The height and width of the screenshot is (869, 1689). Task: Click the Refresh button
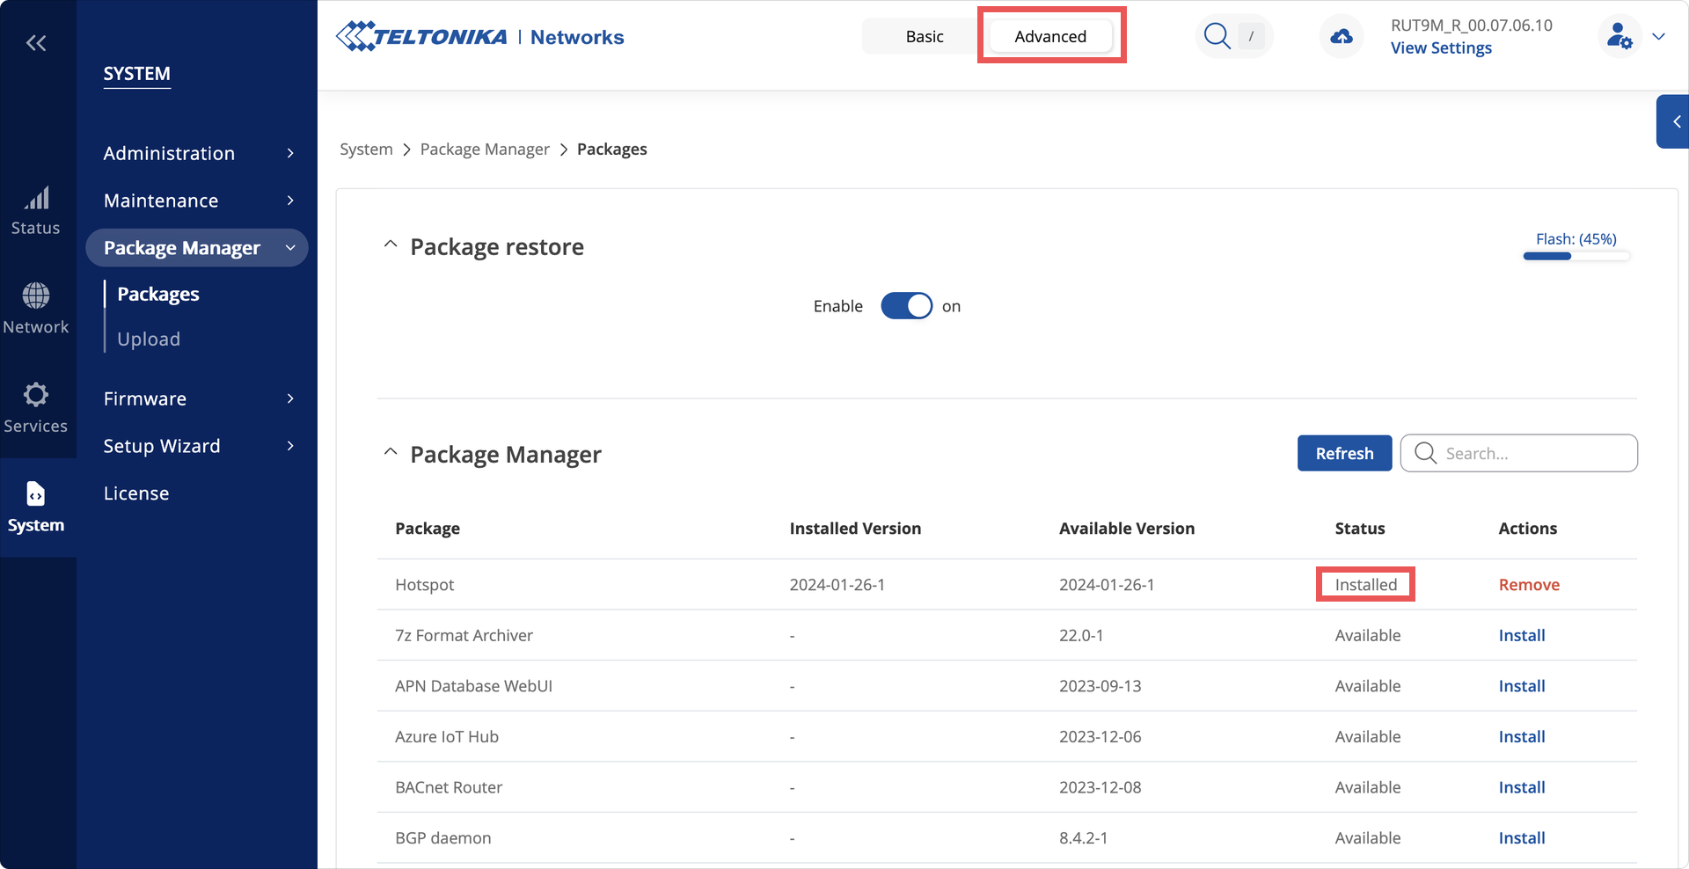tap(1344, 454)
